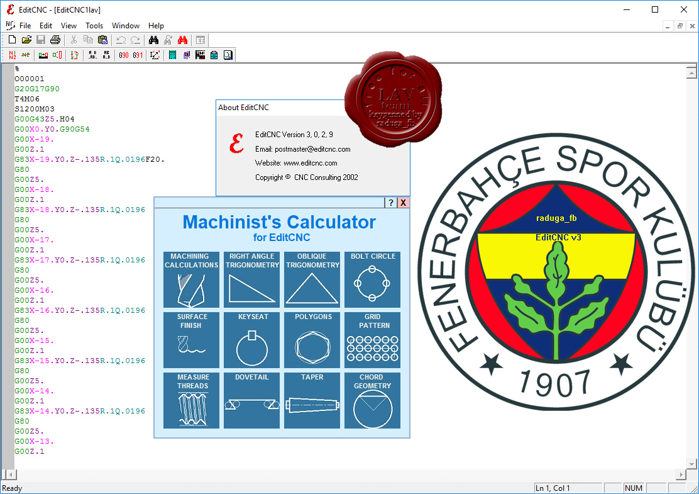This screenshot has width=699, height=494.
Task: Paste using the clipboard icon
Action: 102,40
